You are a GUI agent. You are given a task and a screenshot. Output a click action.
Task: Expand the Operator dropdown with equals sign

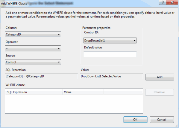pyautogui.click(x=33, y=48)
